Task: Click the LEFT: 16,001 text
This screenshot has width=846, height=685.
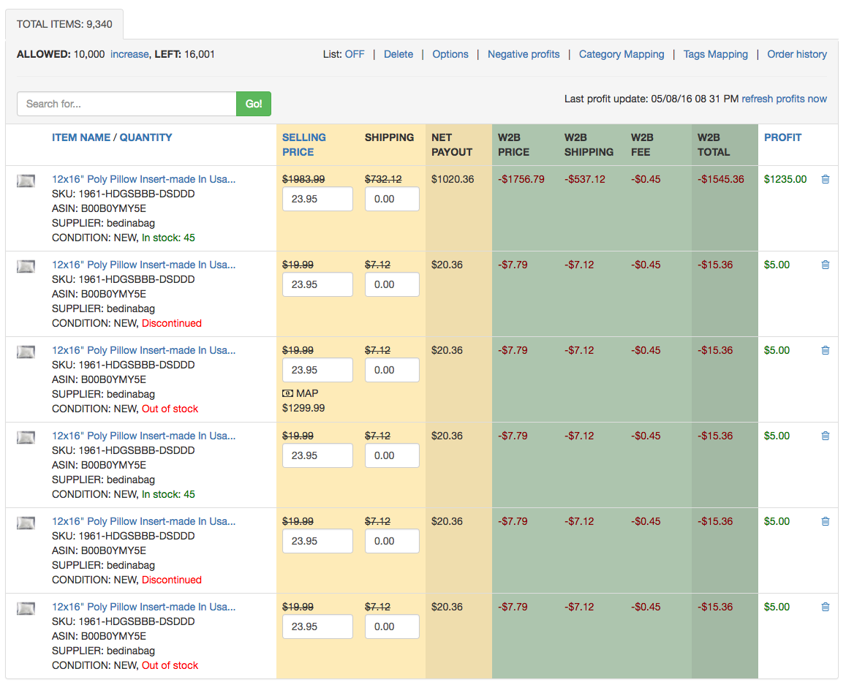Action: tap(184, 54)
